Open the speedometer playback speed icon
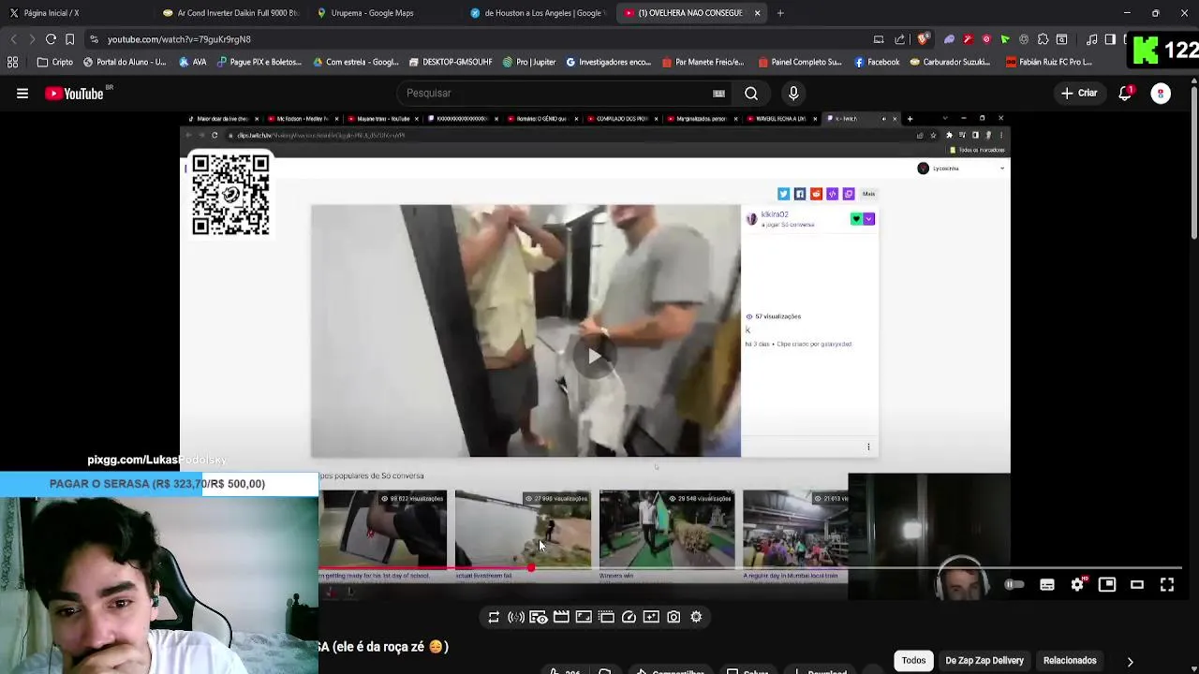Screen dimensions: 1199x674 pyautogui.click(x=629, y=617)
